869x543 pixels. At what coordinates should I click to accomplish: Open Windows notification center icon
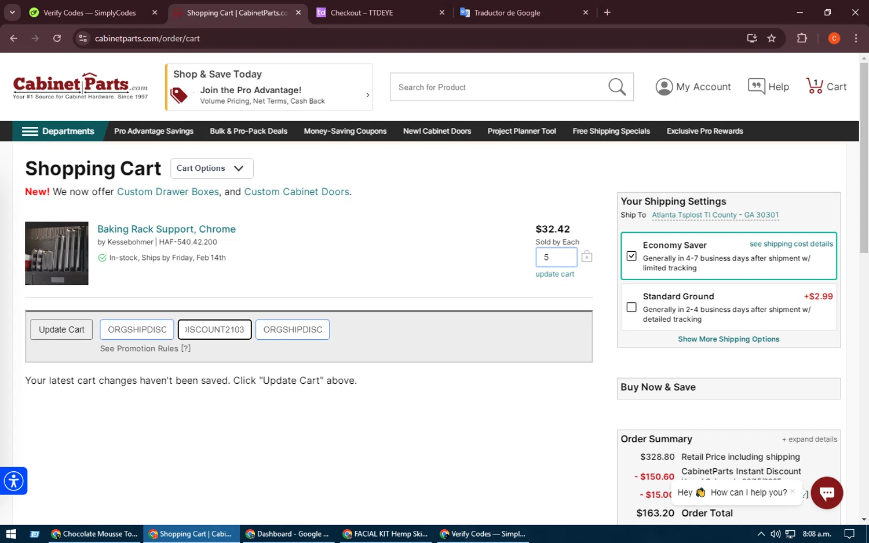[x=849, y=534]
